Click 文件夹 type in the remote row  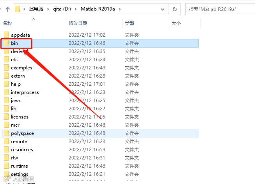(132, 142)
